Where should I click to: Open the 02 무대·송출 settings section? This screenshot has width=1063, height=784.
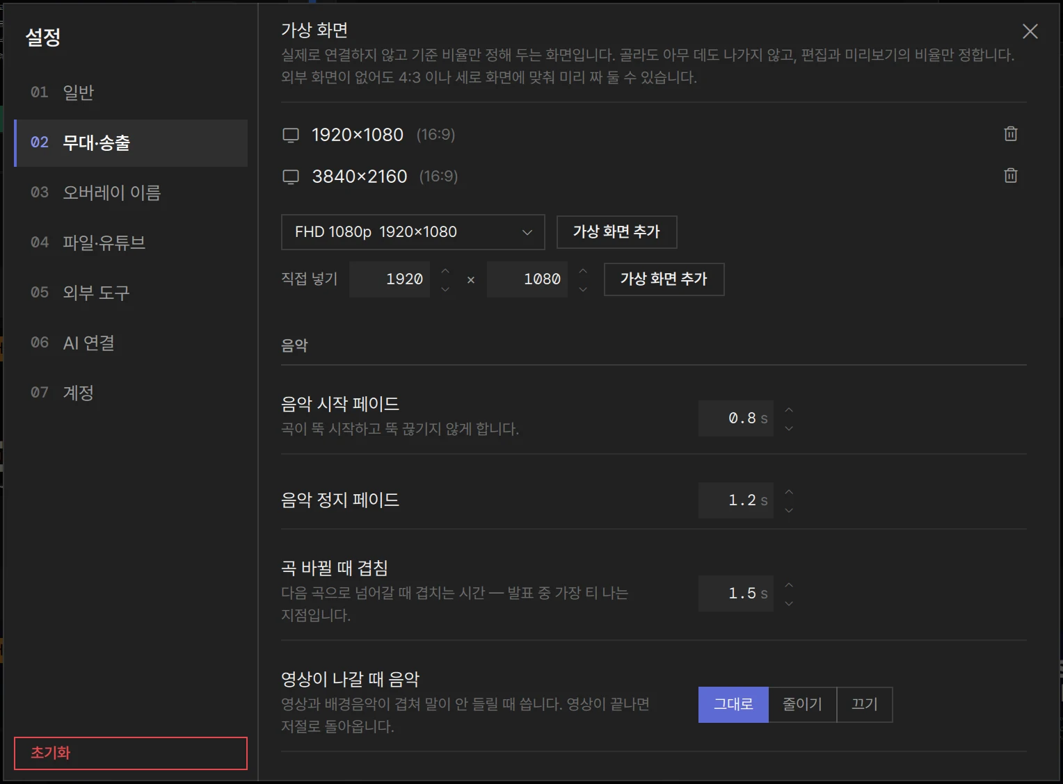pyautogui.click(x=131, y=142)
